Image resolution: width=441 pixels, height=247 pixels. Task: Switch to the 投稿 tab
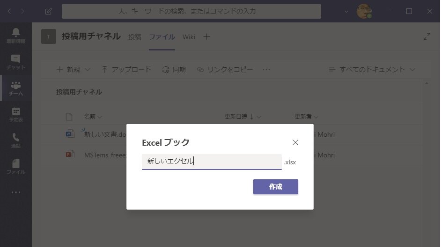tap(134, 37)
